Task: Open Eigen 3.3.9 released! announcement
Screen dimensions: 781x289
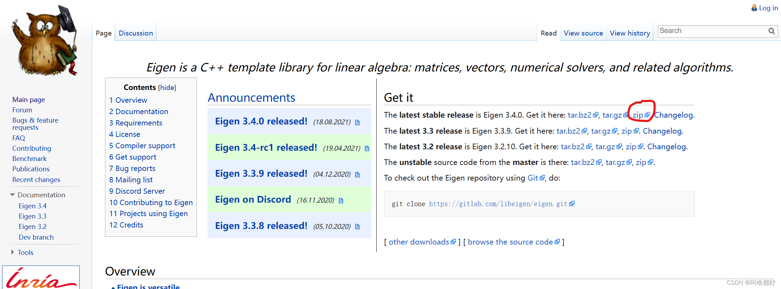Action: 261,173
